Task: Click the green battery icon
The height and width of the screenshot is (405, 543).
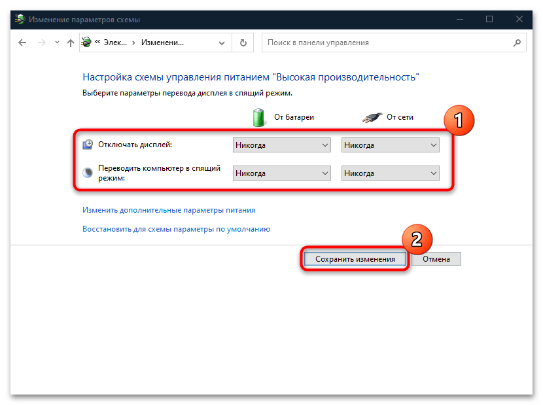Action: tap(260, 117)
